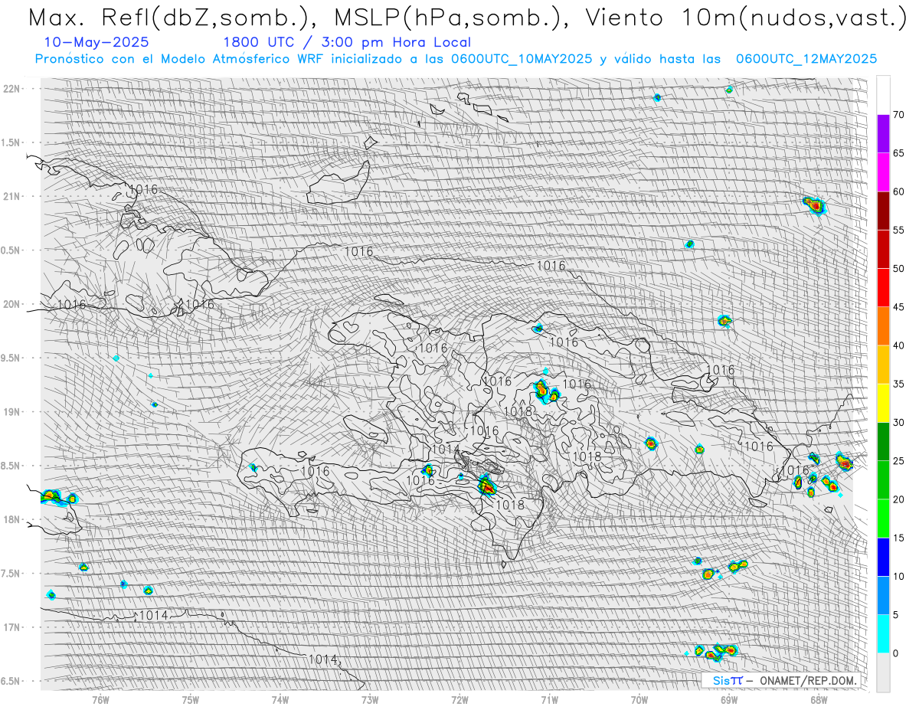
Task: Click the '68W' longitude tick label
Action: [819, 699]
